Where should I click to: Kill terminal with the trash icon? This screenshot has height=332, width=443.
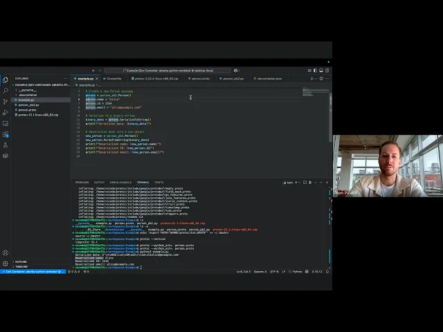point(310,183)
